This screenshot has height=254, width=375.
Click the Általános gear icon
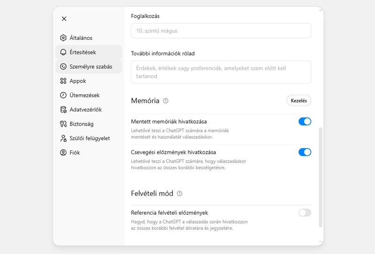coord(63,38)
